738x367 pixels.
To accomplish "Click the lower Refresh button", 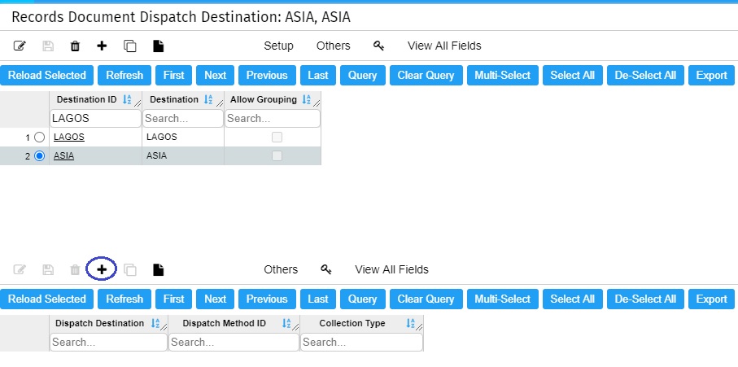I will pyautogui.click(x=124, y=299).
